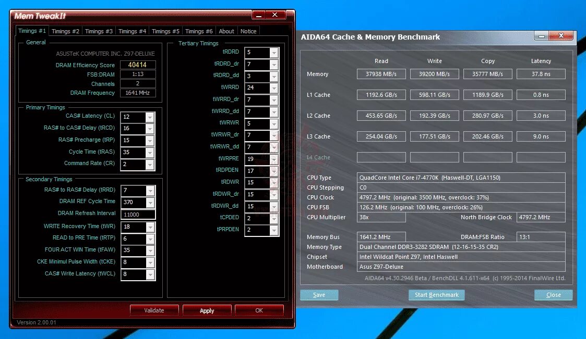Switch to the Timings #2 tab

point(65,31)
